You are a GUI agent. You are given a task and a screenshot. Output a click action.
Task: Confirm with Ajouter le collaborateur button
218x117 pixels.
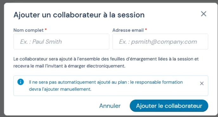[x=169, y=106]
